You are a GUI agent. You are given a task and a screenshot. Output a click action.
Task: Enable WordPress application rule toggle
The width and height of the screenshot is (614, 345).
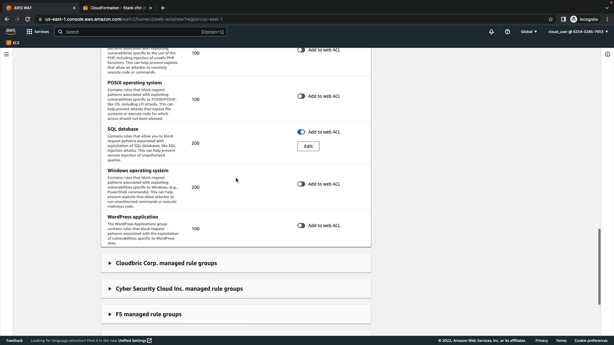pyautogui.click(x=301, y=226)
